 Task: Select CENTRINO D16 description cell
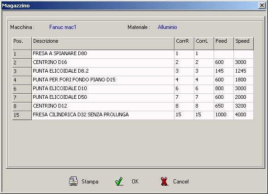pos(103,63)
